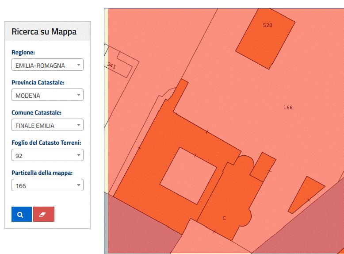This screenshot has width=344, height=254.
Task: Select parcel 341 on the map
Action: (118, 65)
